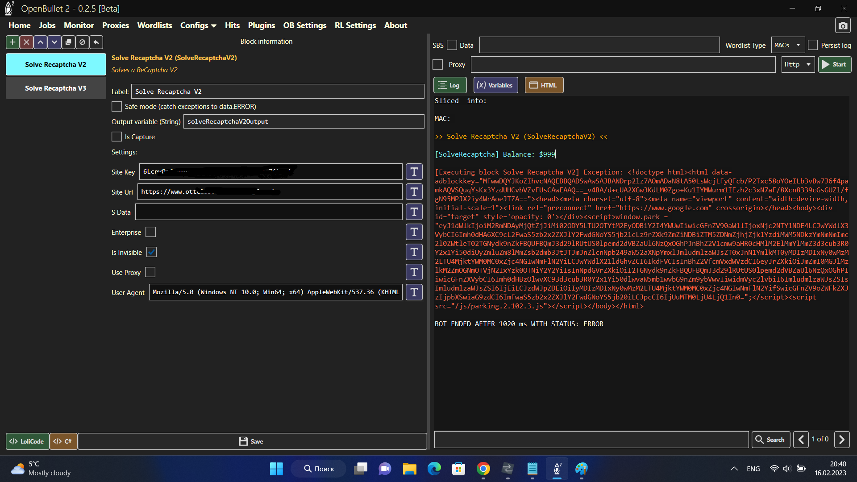Click the clone block icon

click(x=68, y=42)
